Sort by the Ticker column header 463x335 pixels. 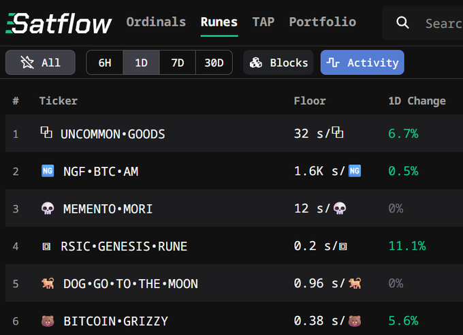tap(59, 101)
